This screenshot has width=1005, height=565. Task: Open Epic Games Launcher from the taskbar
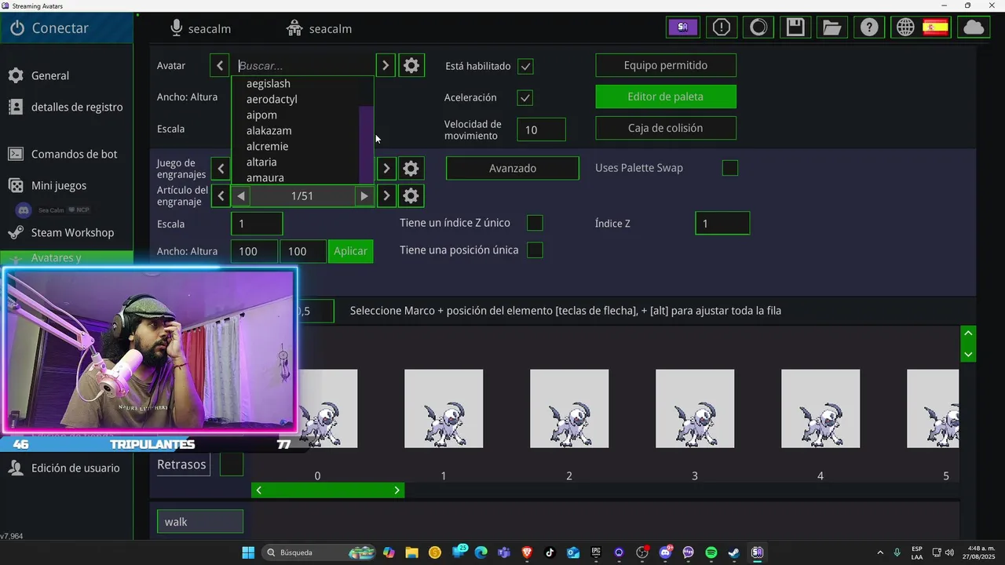(x=596, y=552)
